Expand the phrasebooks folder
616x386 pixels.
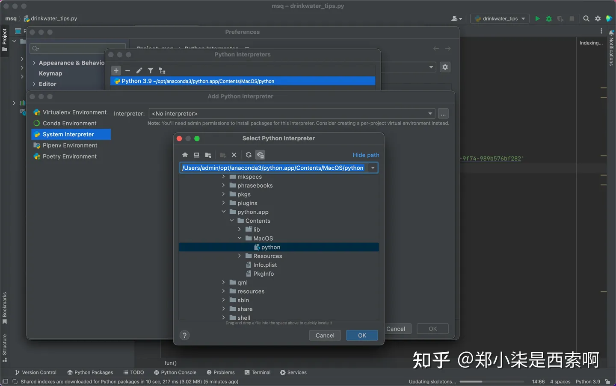click(223, 186)
